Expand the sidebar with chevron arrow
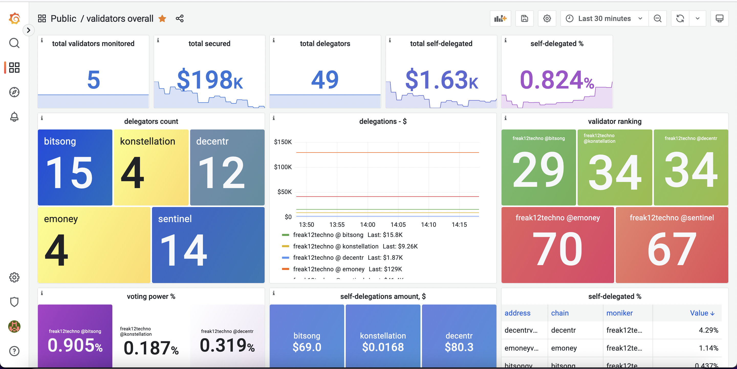This screenshot has width=737, height=369. pyautogui.click(x=28, y=30)
